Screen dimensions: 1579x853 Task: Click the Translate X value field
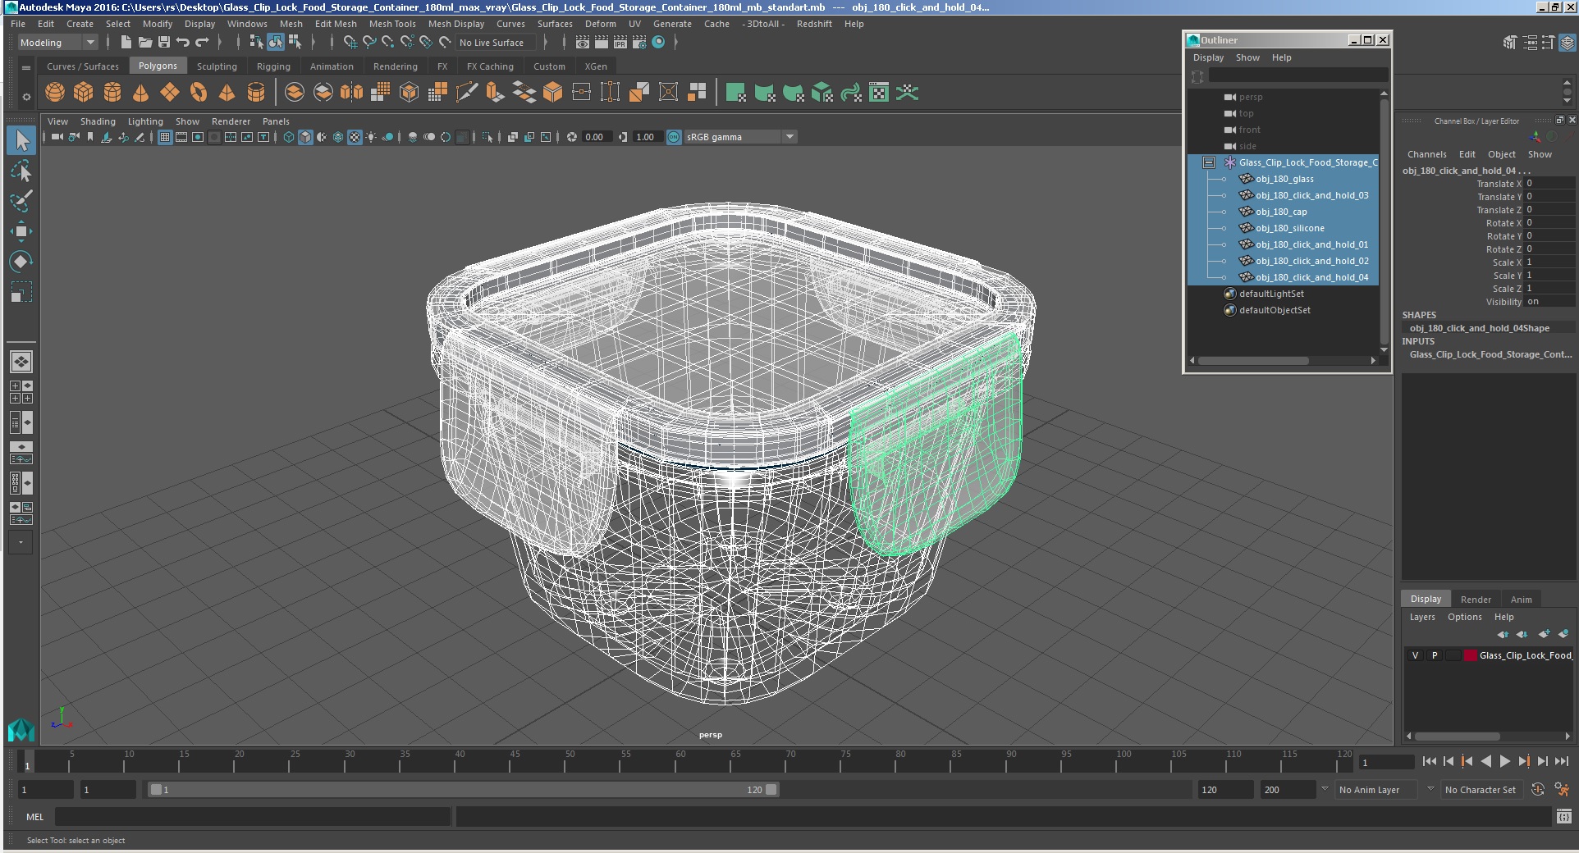(x=1549, y=184)
